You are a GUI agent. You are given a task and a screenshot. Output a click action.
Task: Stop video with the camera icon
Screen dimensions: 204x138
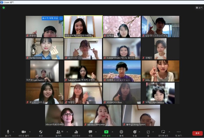tap(24, 132)
